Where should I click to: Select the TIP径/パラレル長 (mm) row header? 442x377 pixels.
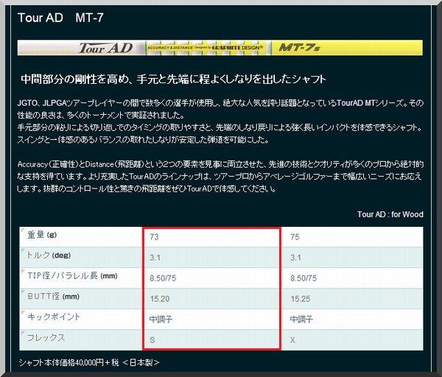point(80,278)
